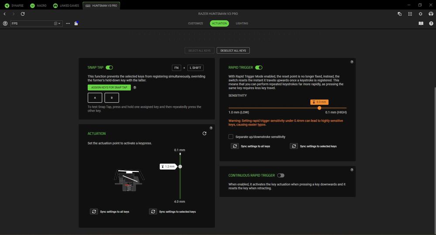Reset the Actuation setting
Screen dimensions: 436x235
(204, 133)
